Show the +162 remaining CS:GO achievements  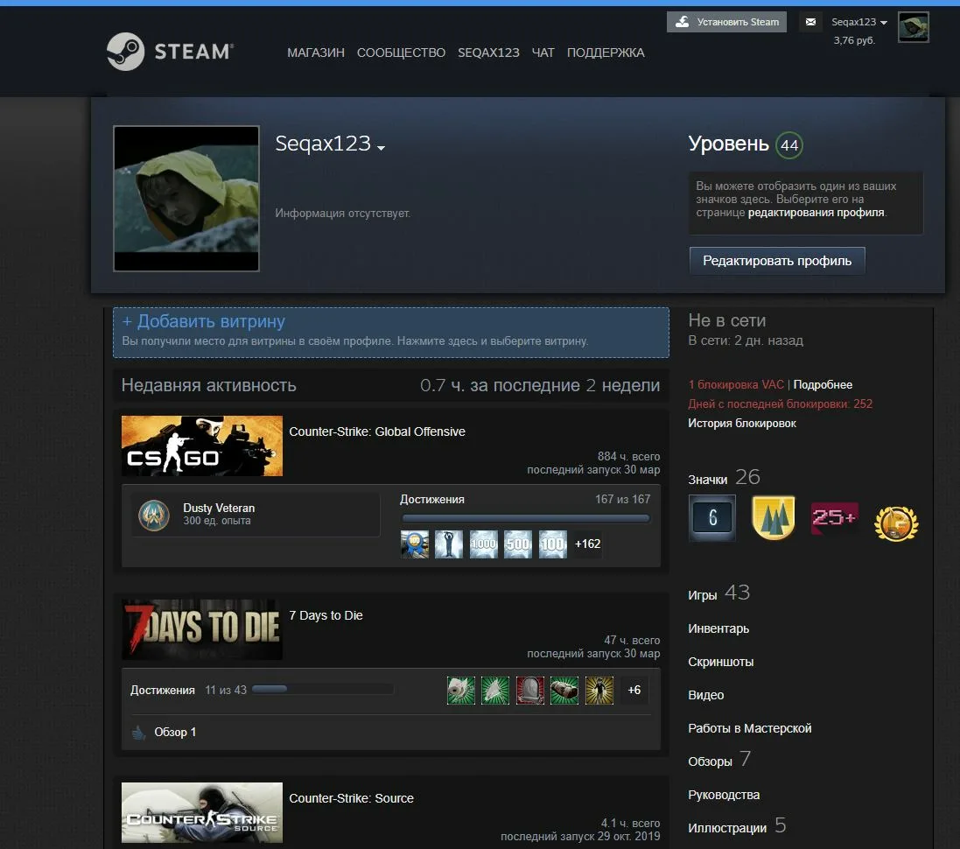[587, 544]
